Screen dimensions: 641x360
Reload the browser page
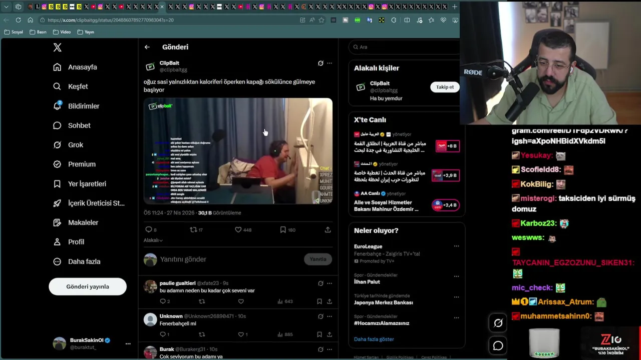point(18,20)
